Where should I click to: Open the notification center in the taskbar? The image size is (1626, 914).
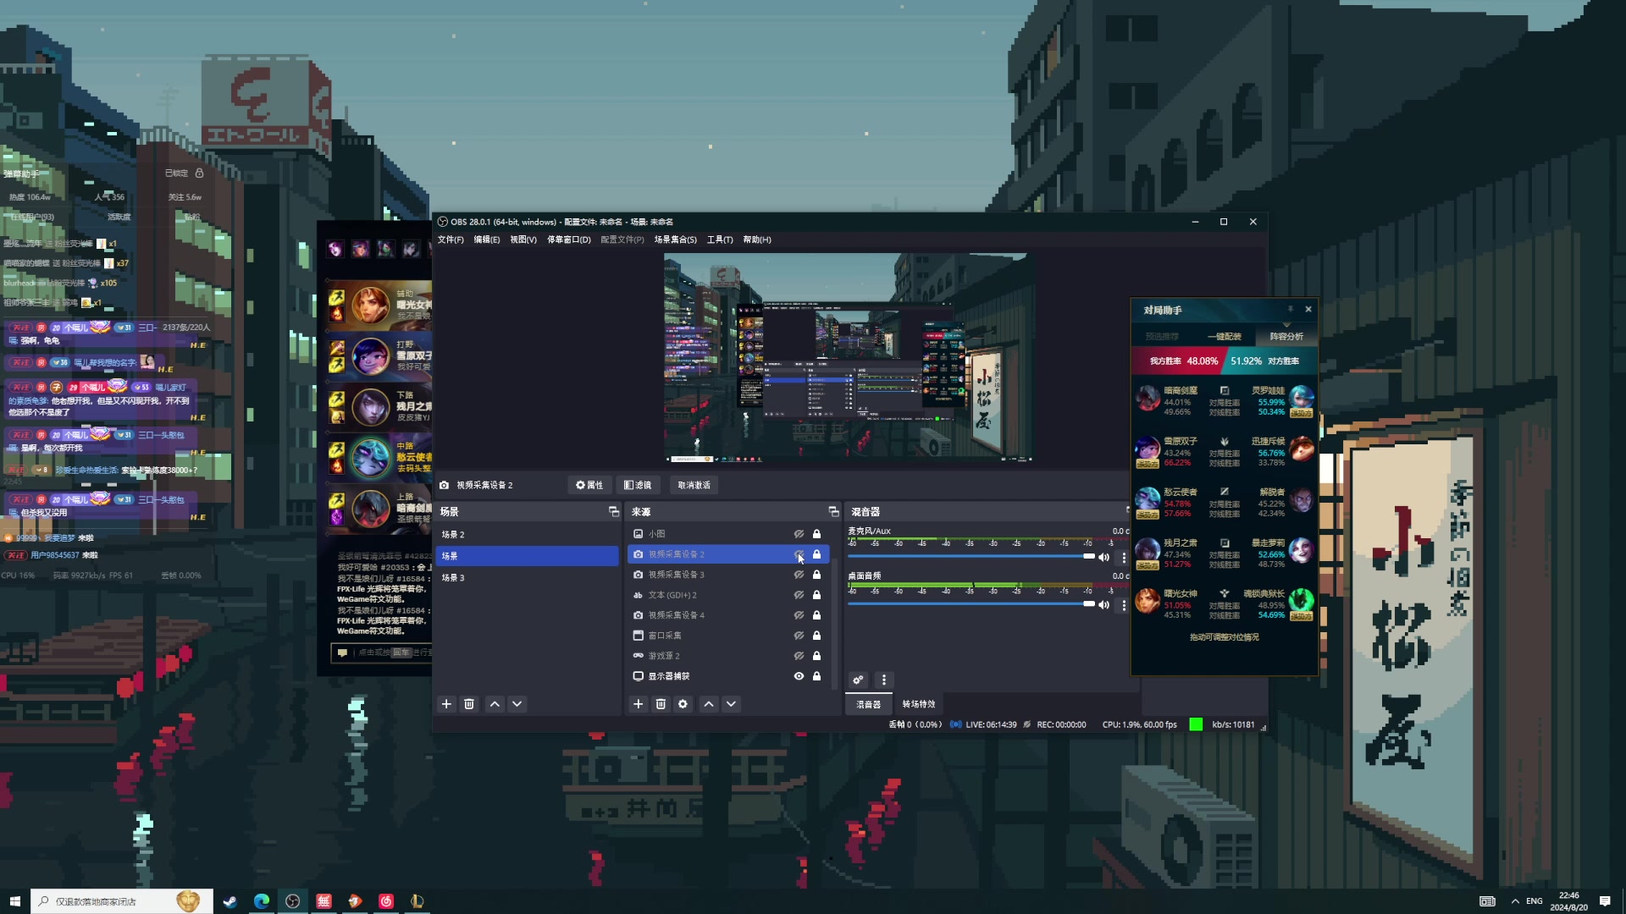click(x=1605, y=901)
